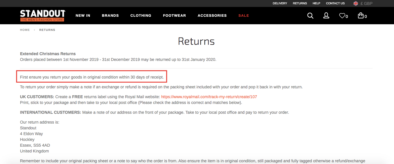Open the account profile icon
Screen dimensions: 394x164
click(326, 16)
